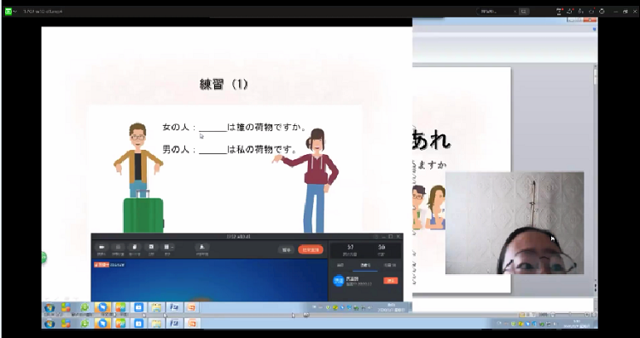Click the gray pause button beside red button
Viewport: 640px width, 338px height.
(287, 249)
